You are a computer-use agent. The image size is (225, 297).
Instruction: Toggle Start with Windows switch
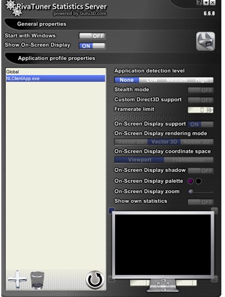coord(92,36)
